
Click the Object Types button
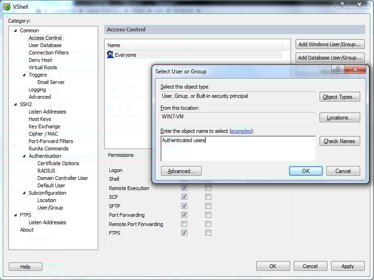pyautogui.click(x=339, y=97)
